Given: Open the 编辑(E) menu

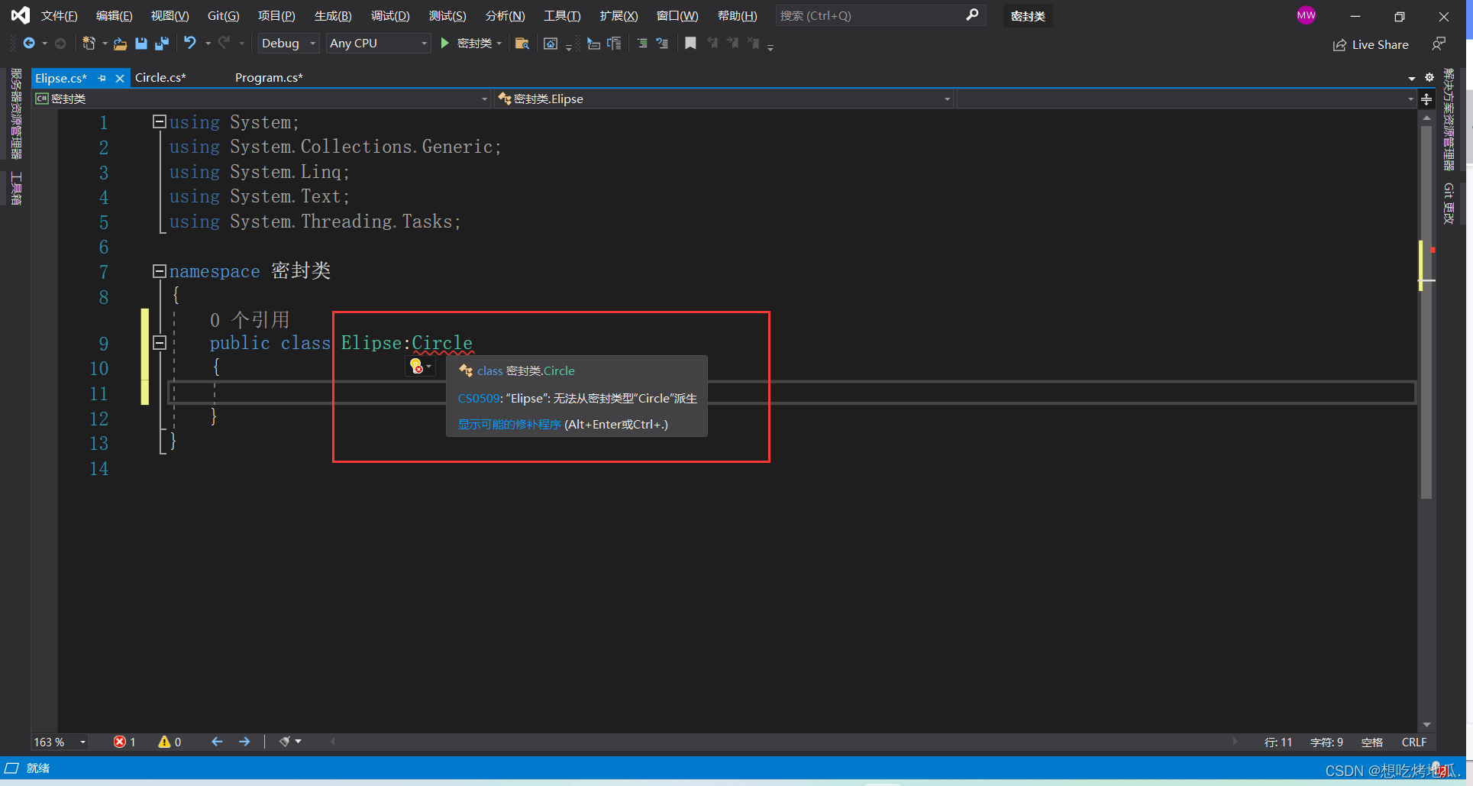Looking at the screenshot, I should coord(114,16).
